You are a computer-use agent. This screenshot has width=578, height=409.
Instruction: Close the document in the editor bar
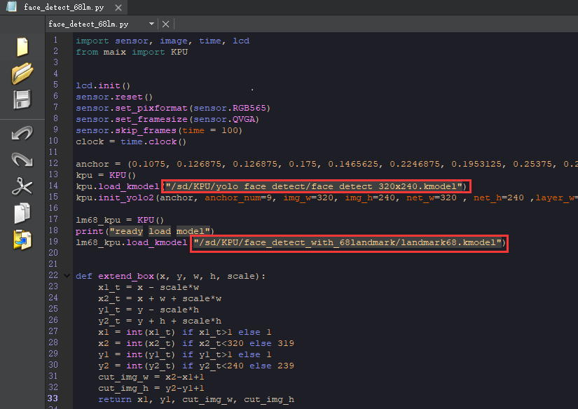pos(166,24)
